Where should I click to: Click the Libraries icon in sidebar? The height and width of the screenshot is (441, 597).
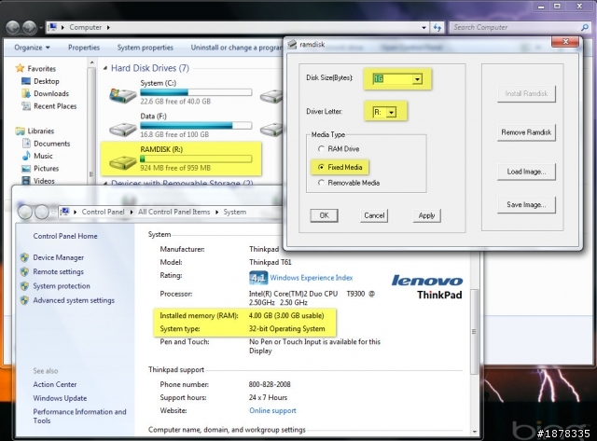coord(20,131)
